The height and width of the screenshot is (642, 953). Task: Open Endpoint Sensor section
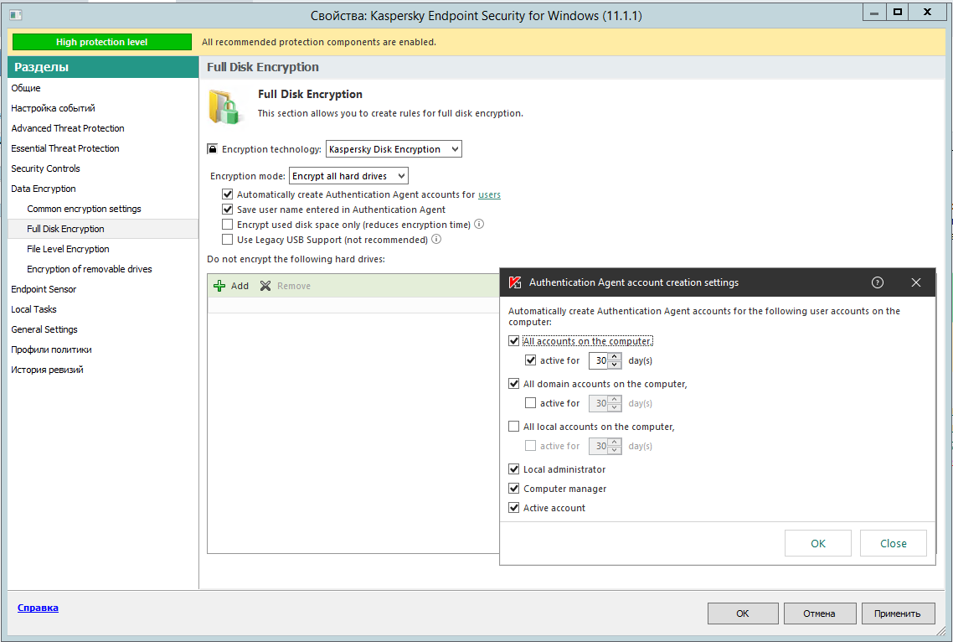click(44, 289)
